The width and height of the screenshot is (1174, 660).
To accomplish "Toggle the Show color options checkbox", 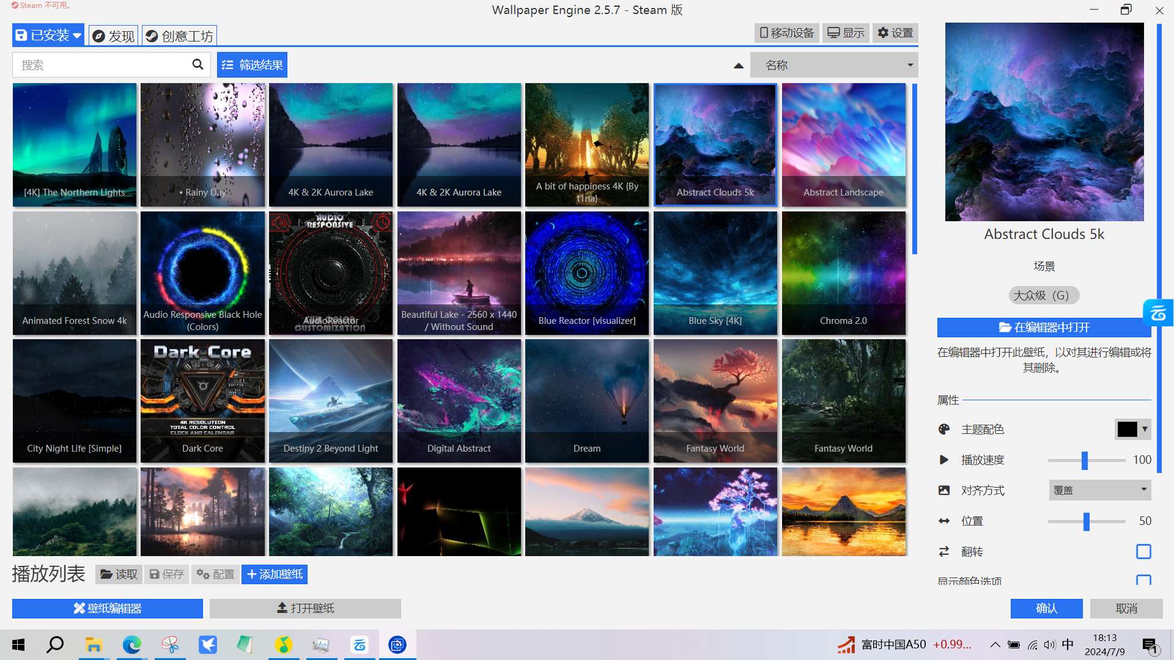I will click(1143, 579).
